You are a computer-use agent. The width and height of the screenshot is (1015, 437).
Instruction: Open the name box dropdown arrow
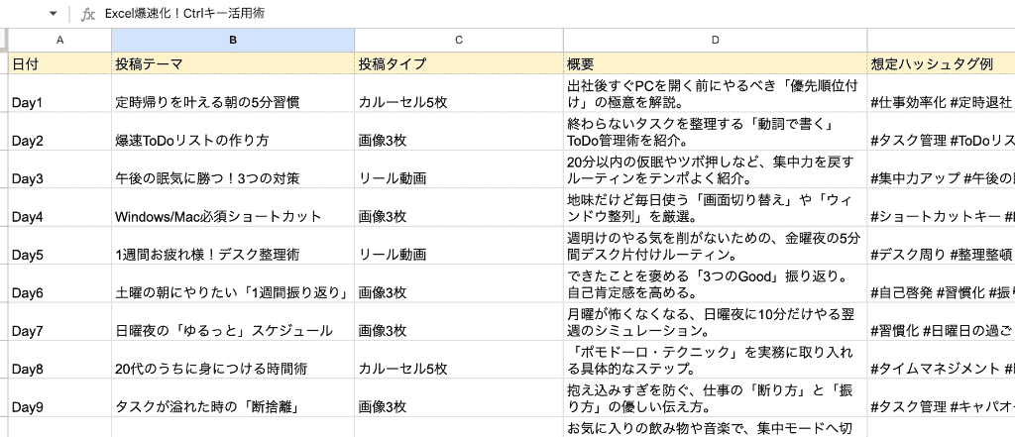(x=54, y=14)
